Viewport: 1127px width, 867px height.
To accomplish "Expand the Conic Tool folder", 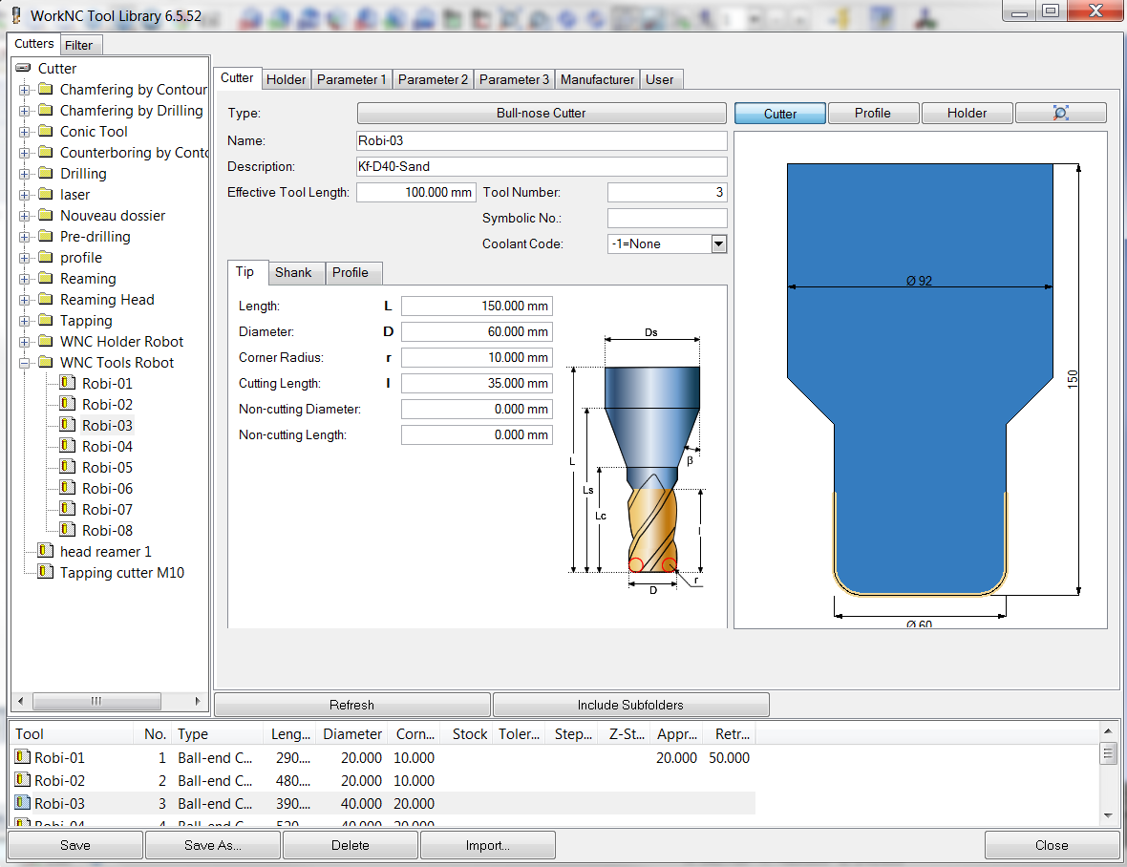I will point(24,132).
